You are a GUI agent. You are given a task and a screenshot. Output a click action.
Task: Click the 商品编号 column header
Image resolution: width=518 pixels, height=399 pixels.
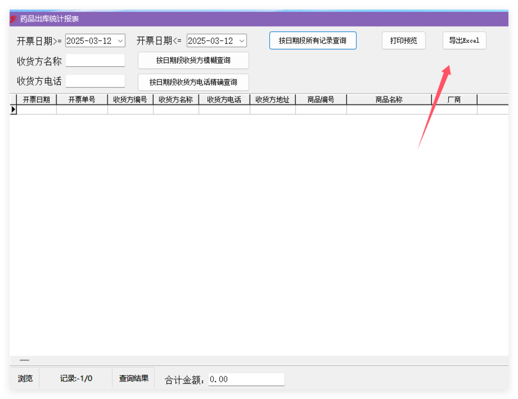tap(321, 100)
